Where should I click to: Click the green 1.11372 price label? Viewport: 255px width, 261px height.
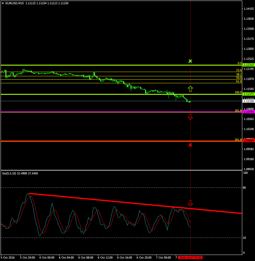(x=249, y=94)
